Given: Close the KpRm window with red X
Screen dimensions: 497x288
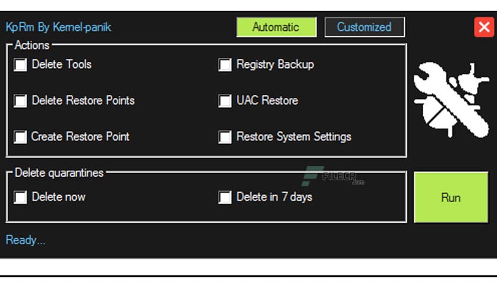Looking at the screenshot, I should [483, 27].
